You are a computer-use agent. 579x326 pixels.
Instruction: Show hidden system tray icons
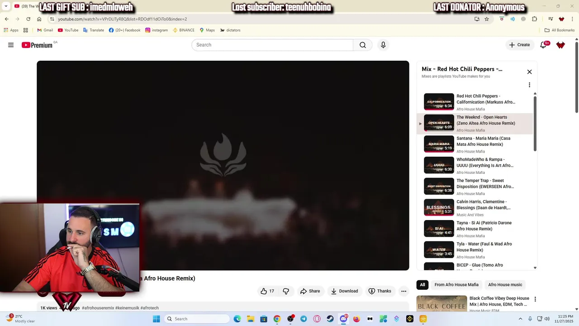pos(520,319)
